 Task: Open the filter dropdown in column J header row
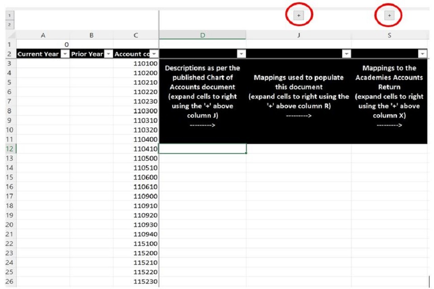click(x=346, y=54)
